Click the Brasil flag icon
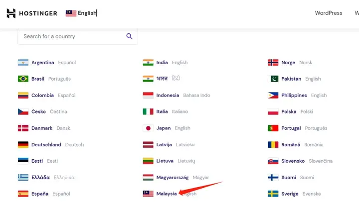 coord(23,79)
